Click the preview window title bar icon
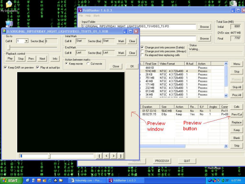 tap(4, 31)
